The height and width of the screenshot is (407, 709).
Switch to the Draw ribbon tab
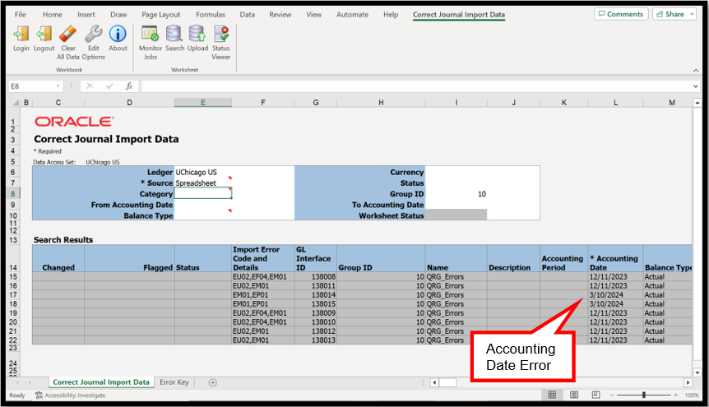(118, 15)
